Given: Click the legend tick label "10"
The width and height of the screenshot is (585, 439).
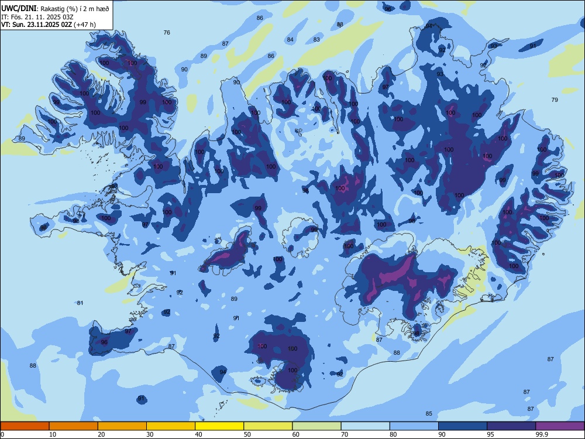Looking at the screenshot, I should click(53, 434).
